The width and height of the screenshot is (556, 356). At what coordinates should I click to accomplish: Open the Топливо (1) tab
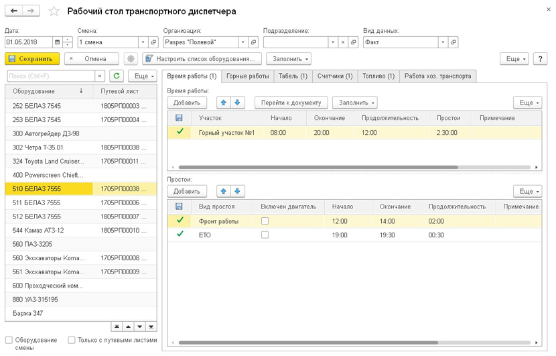pos(378,76)
